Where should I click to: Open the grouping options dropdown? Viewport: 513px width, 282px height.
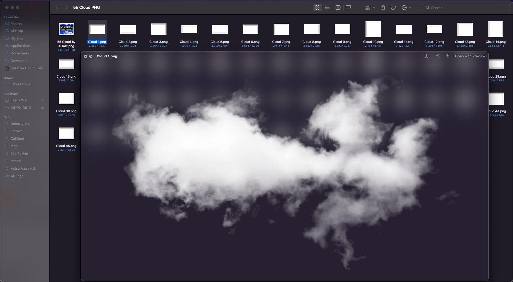point(369,7)
